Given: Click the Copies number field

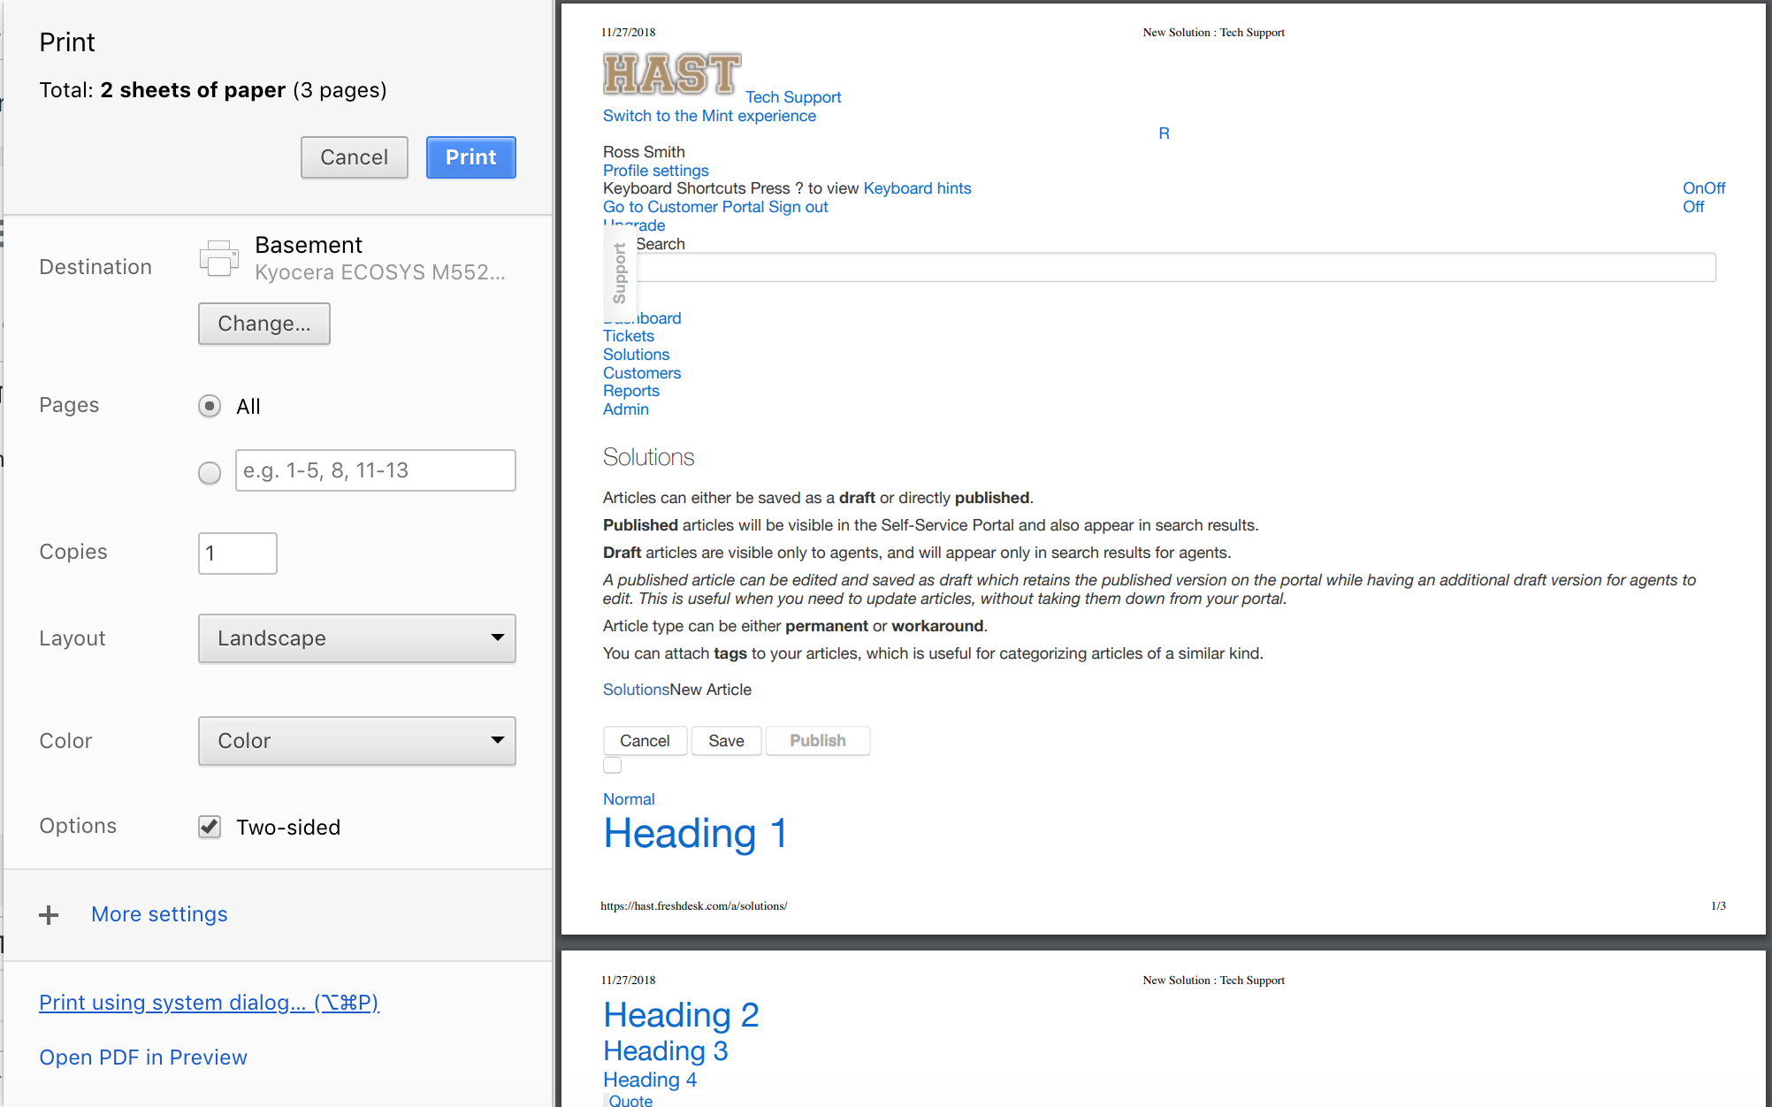Looking at the screenshot, I should coord(237,553).
